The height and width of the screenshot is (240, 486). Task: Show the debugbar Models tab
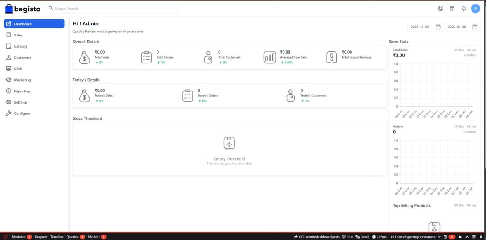point(94,237)
